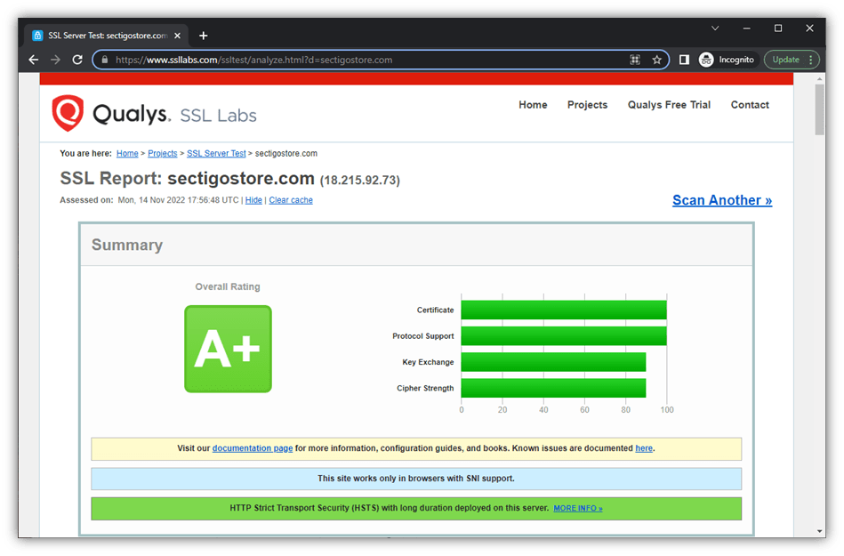844x556 pixels.
Task: Click the Key Exchange score bar
Action: 553,362
